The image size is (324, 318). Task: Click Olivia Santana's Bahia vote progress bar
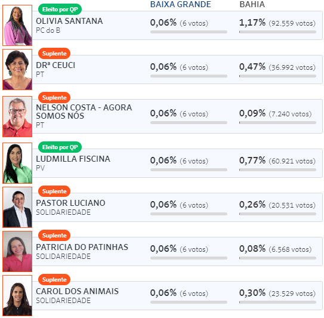pyautogui.click(x=277, y=32)
